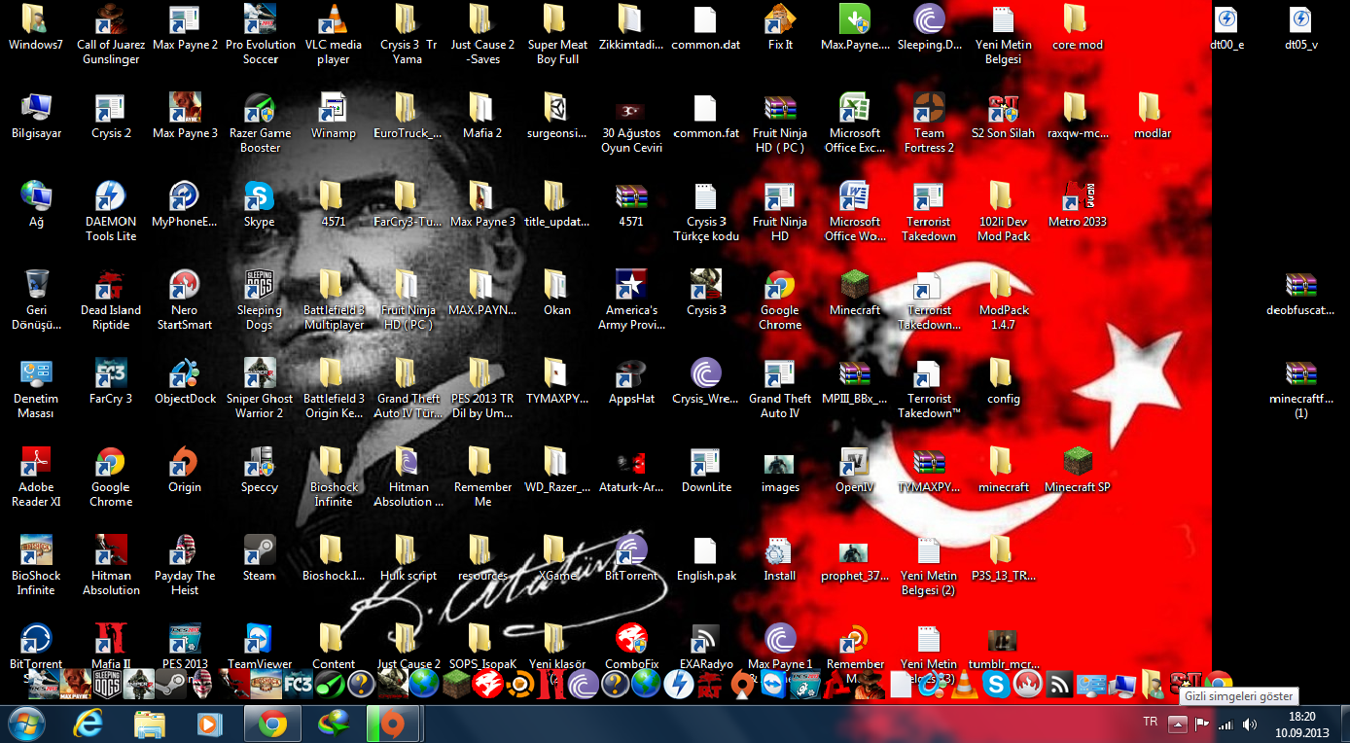Click the TR language indicator
This screenshot has width=1350, height=743.
[1151, 723]
